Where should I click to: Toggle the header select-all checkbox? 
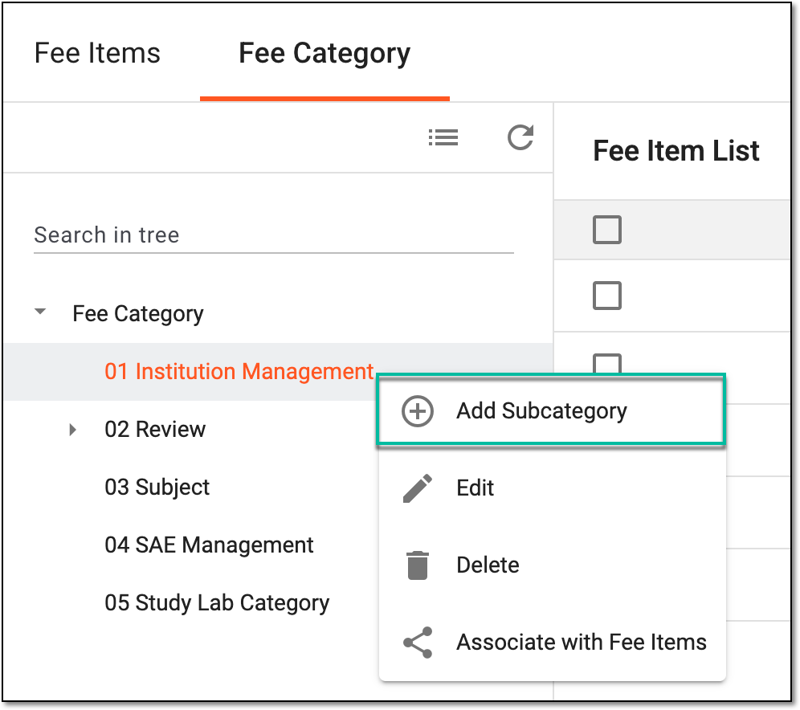click(x=607, y=230)
